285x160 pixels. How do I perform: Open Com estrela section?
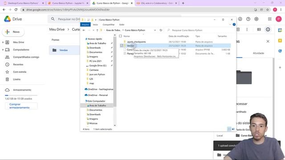(20, 72)
